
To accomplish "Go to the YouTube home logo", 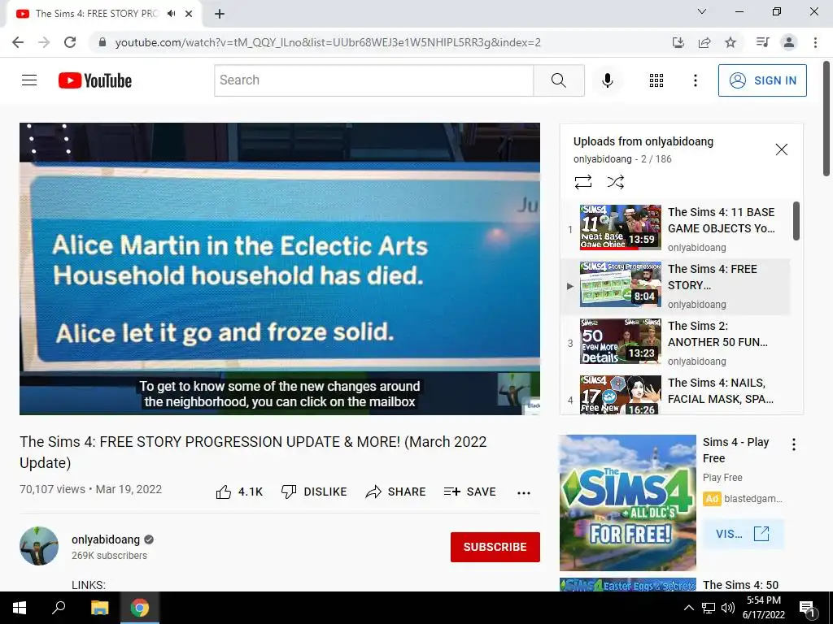I will tap(95, 80).
